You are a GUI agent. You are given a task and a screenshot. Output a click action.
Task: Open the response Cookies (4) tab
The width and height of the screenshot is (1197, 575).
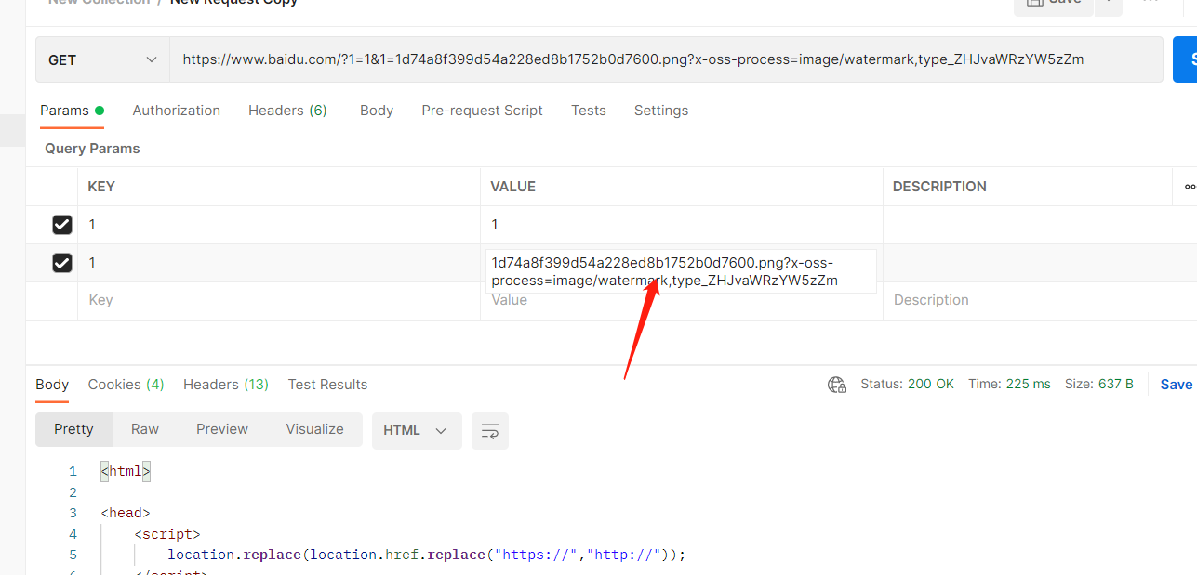pos(126,385)
